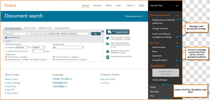210x100 pixels.
Task: Collapse Personal profile access section
Action: point(177,15)
